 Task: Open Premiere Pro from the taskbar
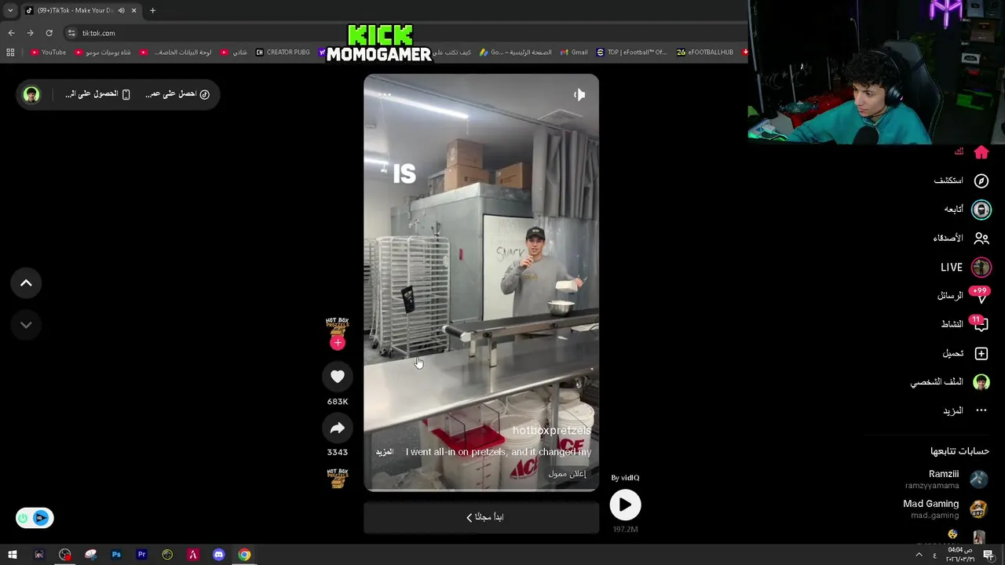point(142,555)
